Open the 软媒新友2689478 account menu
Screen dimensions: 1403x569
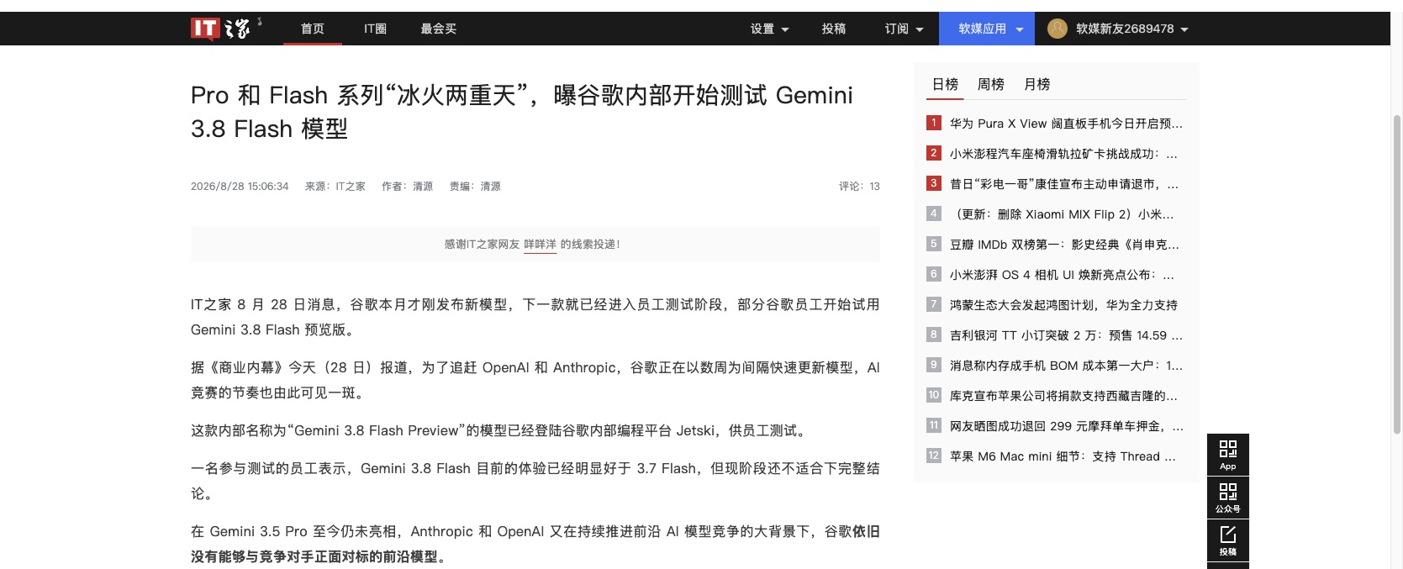tap(1131, 29)
